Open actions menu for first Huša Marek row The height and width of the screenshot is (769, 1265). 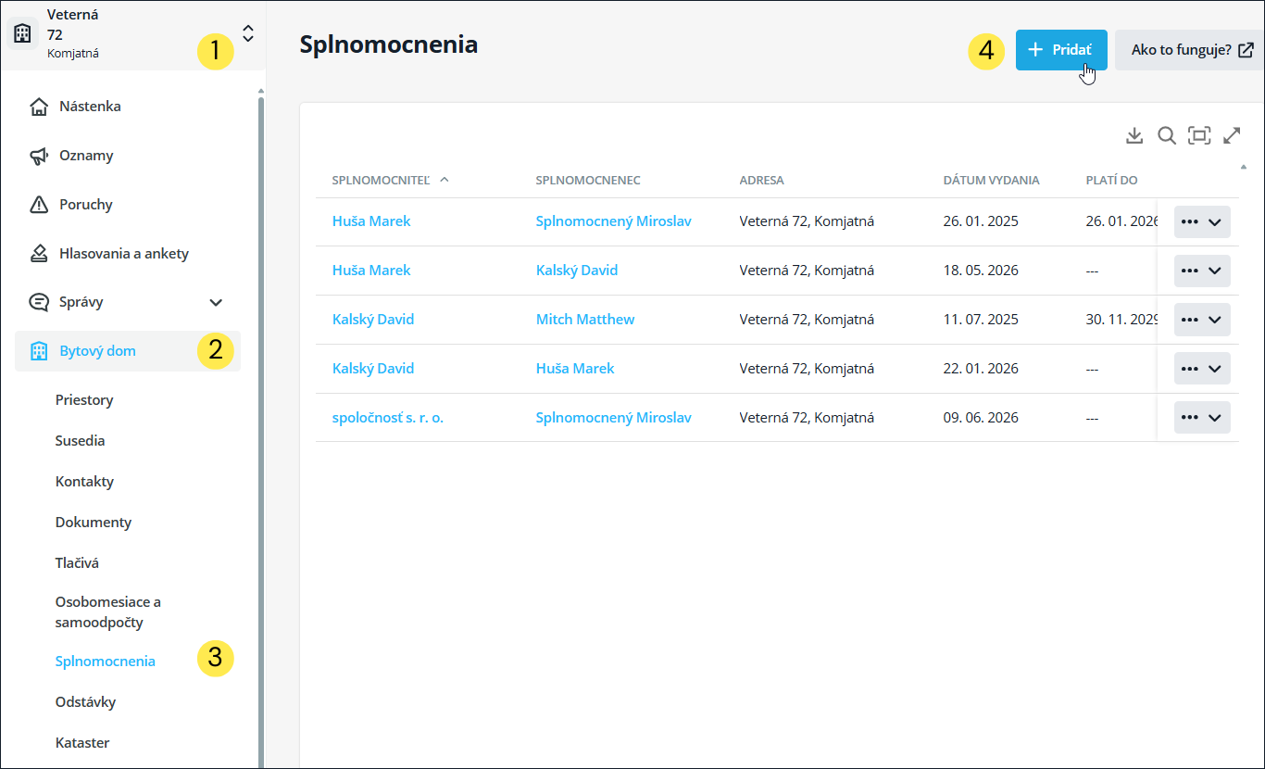(1202, 222)
